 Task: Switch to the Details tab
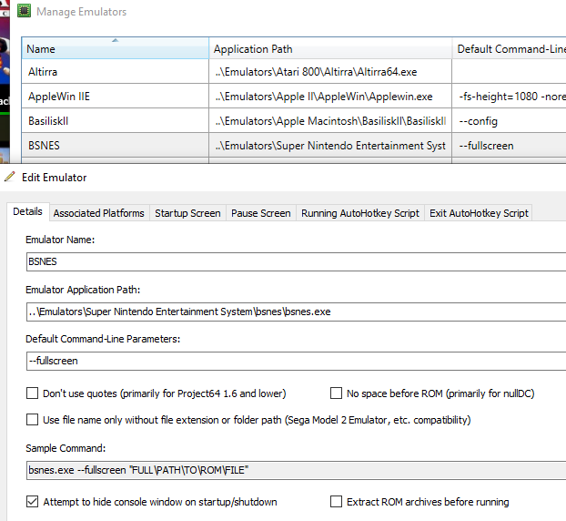pyautogui.click(x=28, y=211)
